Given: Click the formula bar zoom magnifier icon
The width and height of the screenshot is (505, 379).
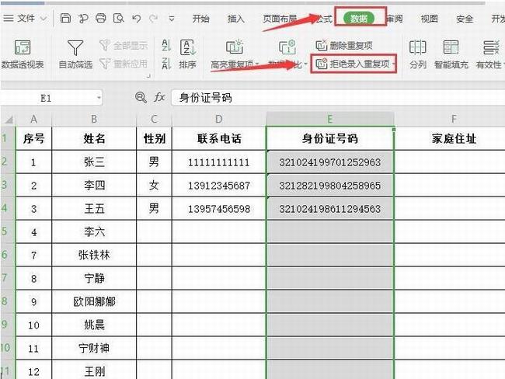Looking at the screenshot, I should pos(141,97).
